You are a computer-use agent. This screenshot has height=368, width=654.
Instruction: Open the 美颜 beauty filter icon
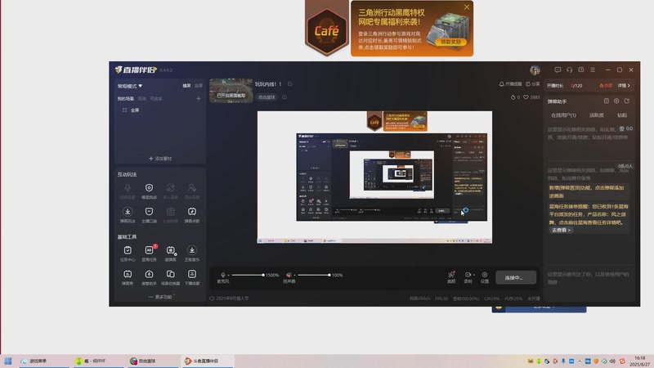tap(451, 275)
